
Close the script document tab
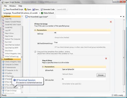coord(124,17)
